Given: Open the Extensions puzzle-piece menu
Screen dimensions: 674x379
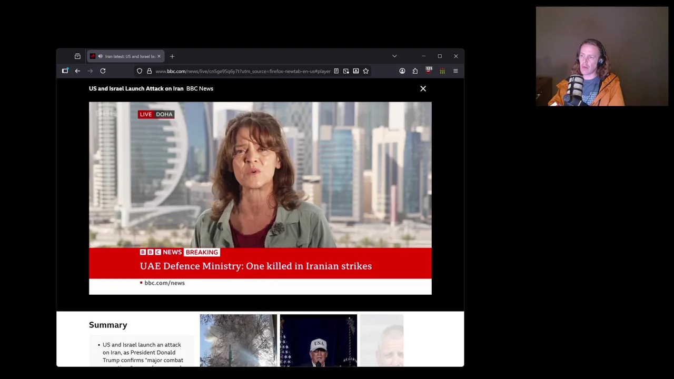Looking at the screenshot, I should coord(415,71).
